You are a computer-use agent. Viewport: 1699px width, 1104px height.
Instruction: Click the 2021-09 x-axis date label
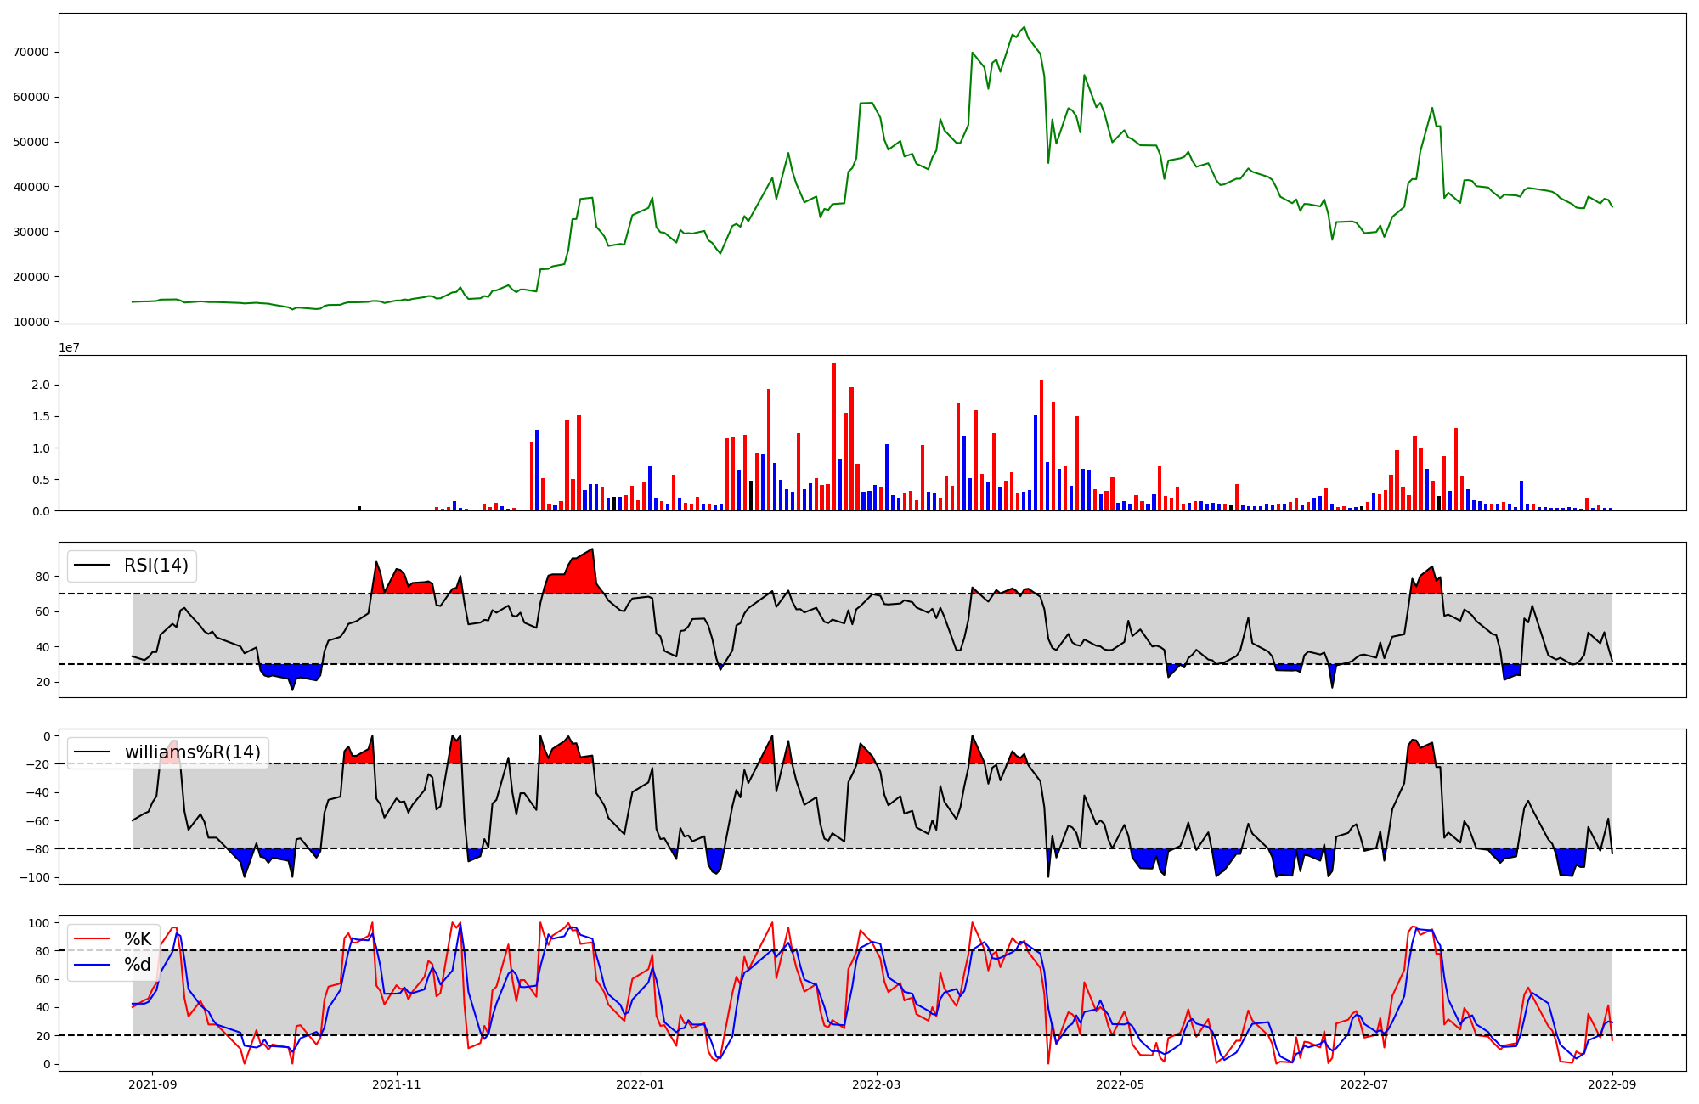(153, 1084)
